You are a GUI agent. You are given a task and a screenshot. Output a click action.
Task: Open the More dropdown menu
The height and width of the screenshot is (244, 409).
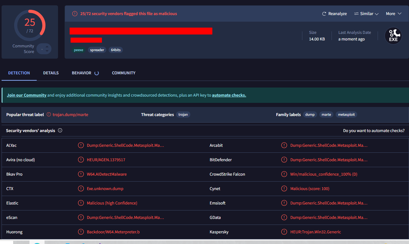coord(394,14)
